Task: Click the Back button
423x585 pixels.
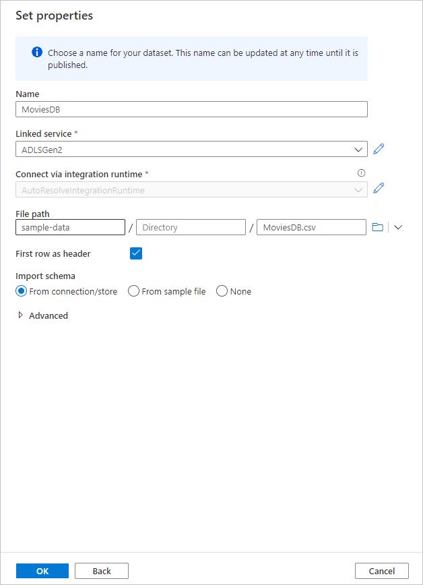Action: [101, 570]
